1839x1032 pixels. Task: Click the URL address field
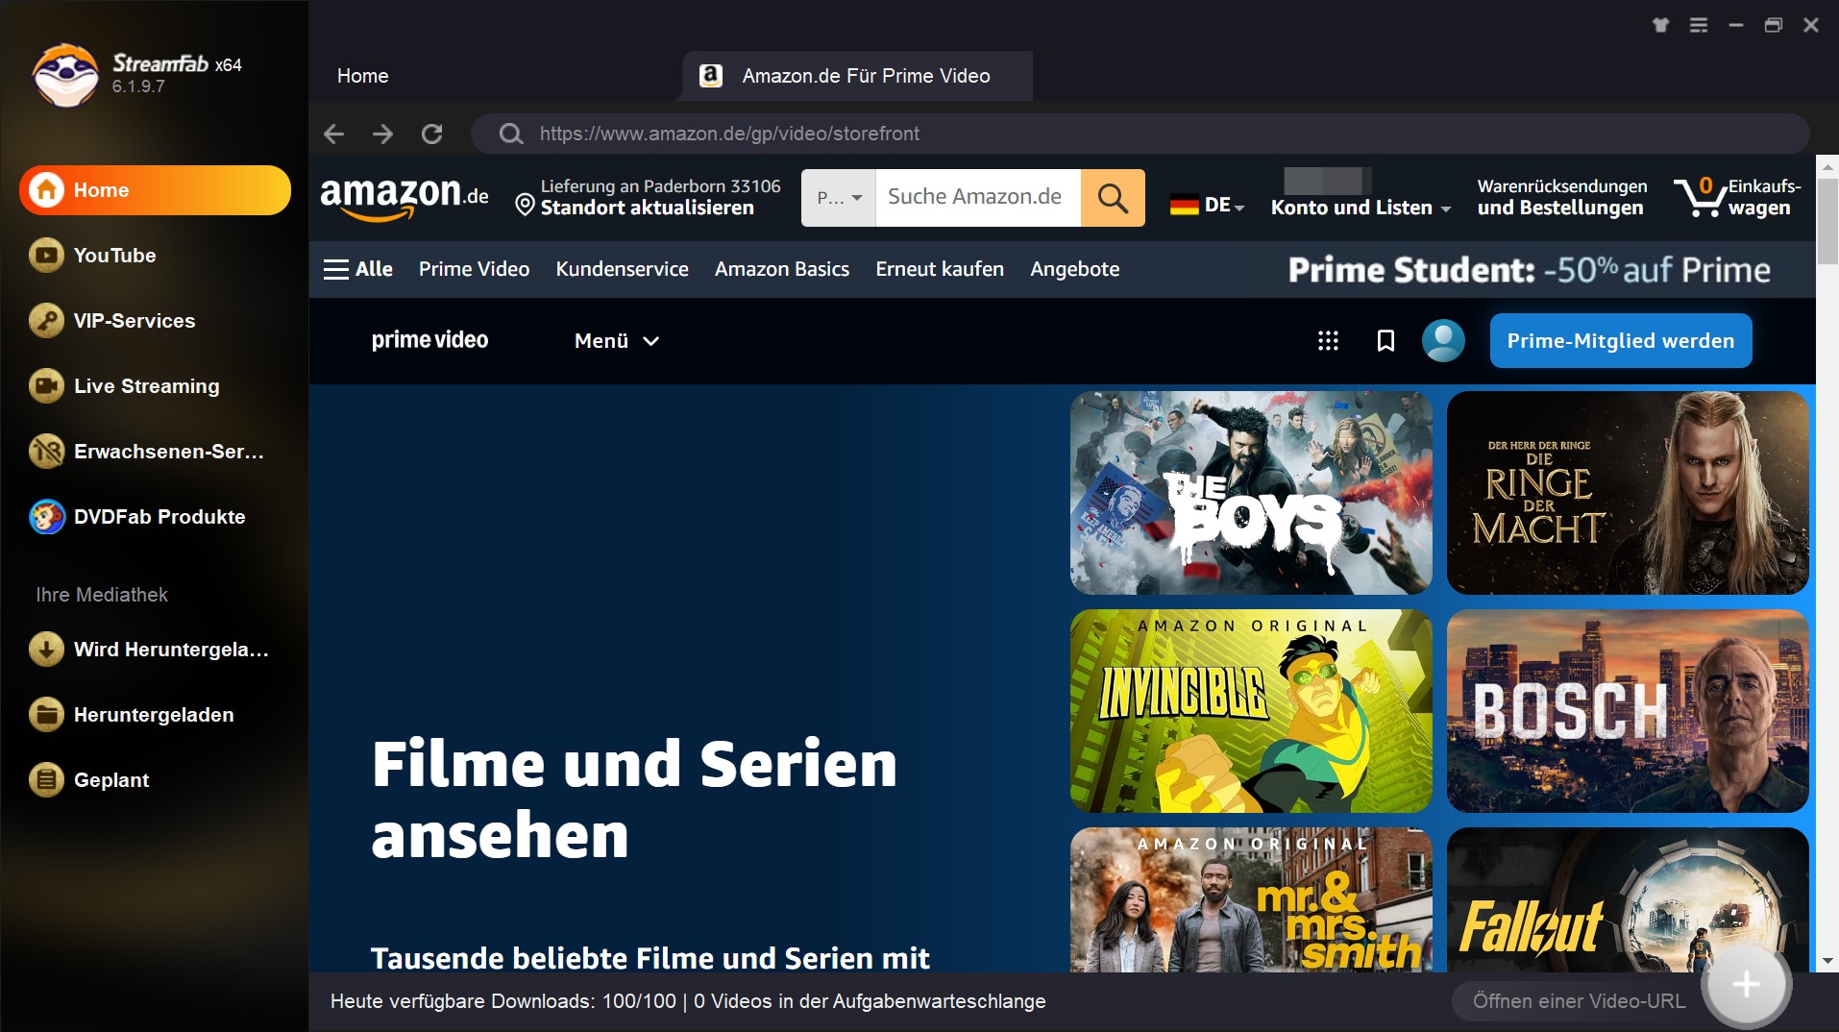pyautogui.click(x=1140, y=134)
